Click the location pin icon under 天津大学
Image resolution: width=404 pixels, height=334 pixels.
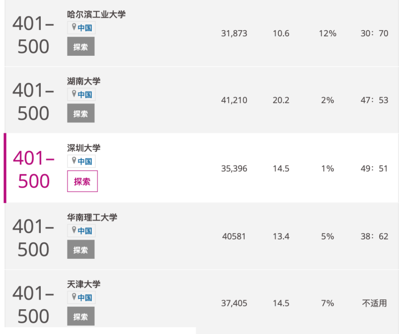click(74, 297)
